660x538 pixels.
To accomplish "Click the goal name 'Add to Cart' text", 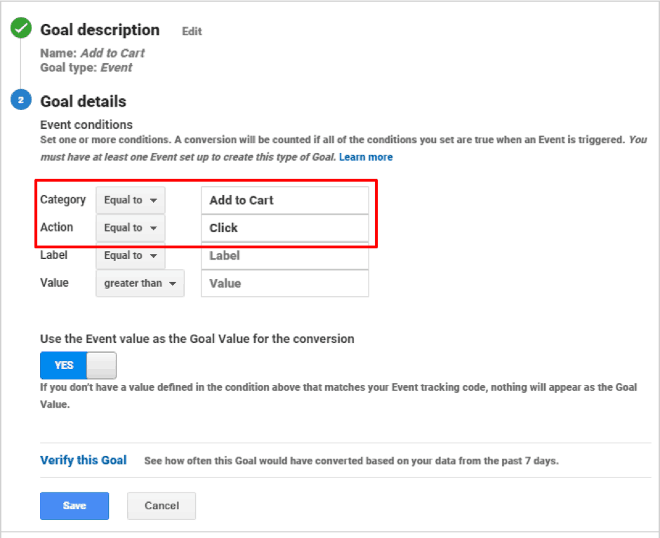I will coord(112,53).
